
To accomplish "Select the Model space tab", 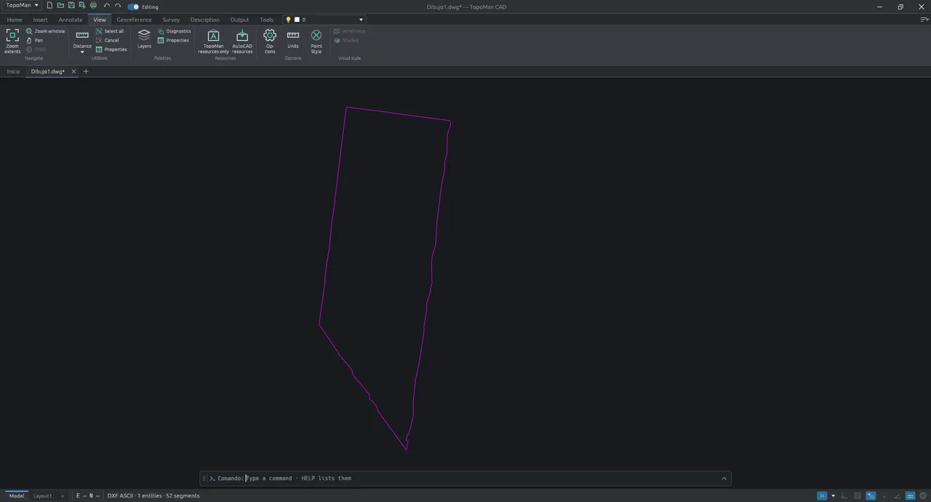I will coord(16,495).
